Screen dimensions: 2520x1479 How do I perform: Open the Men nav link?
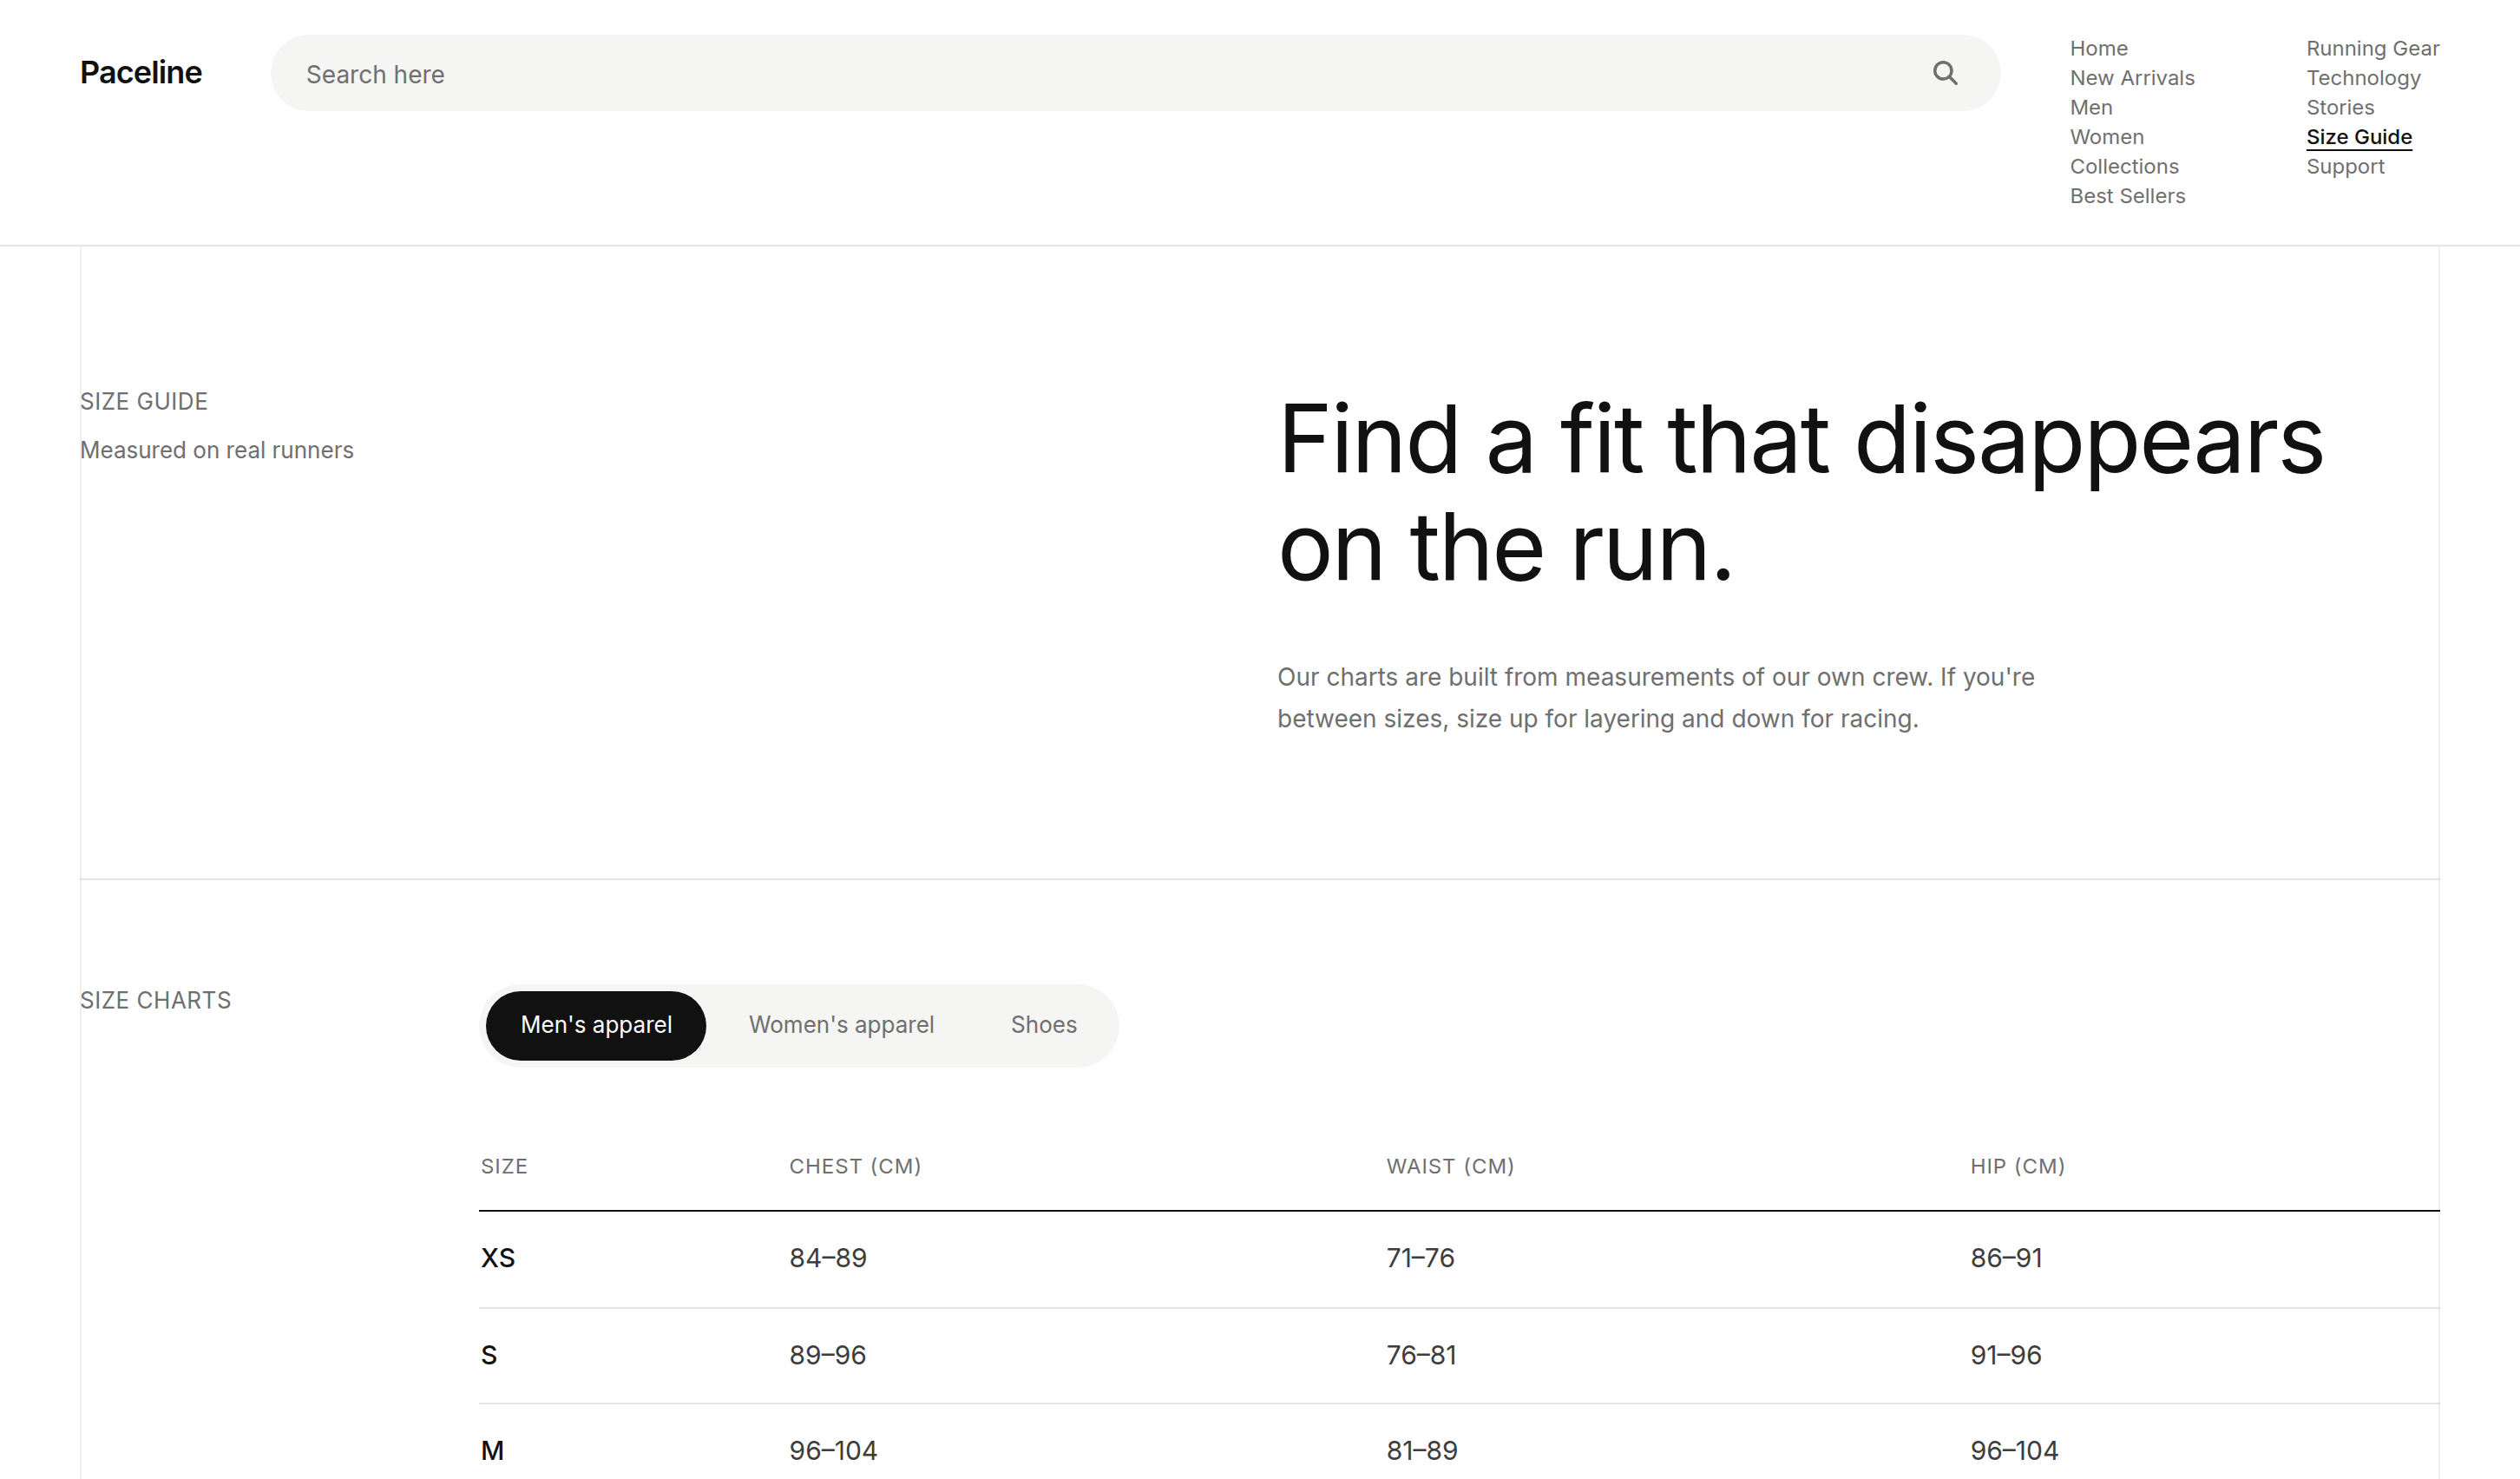(x=2091, y=107)
